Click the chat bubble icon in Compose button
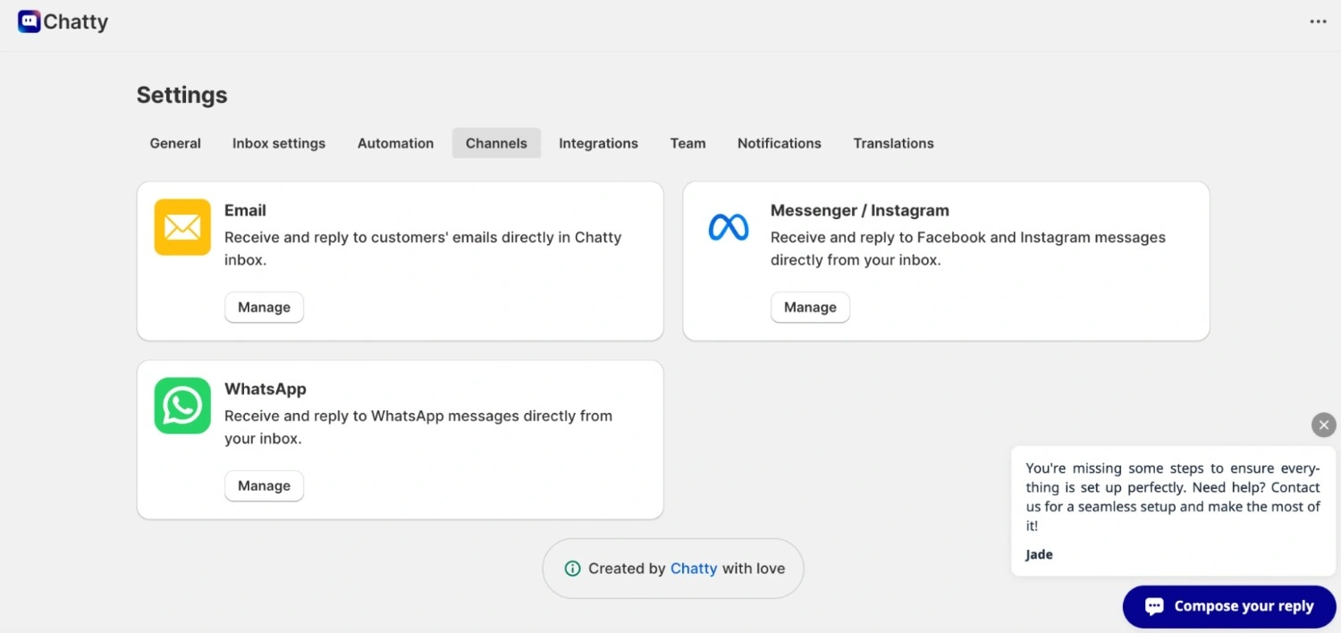The image size is (1341, 633). (1154, 606)
